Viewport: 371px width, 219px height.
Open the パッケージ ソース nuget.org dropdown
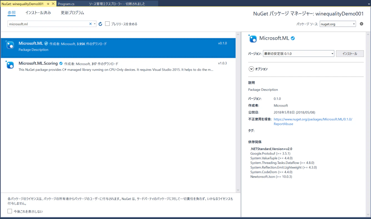[338, 24]
